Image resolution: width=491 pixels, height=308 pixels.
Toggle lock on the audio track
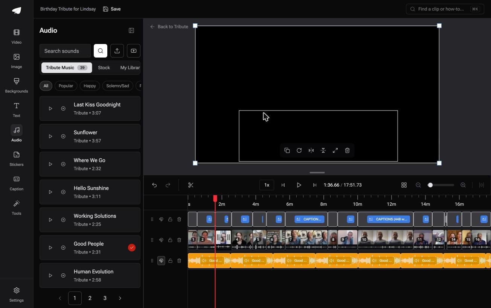tap(170, 261)
